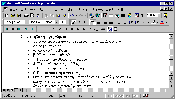Open the Μορφή menu
This screenshot has width=175, height=99.
tap(72, 9)
